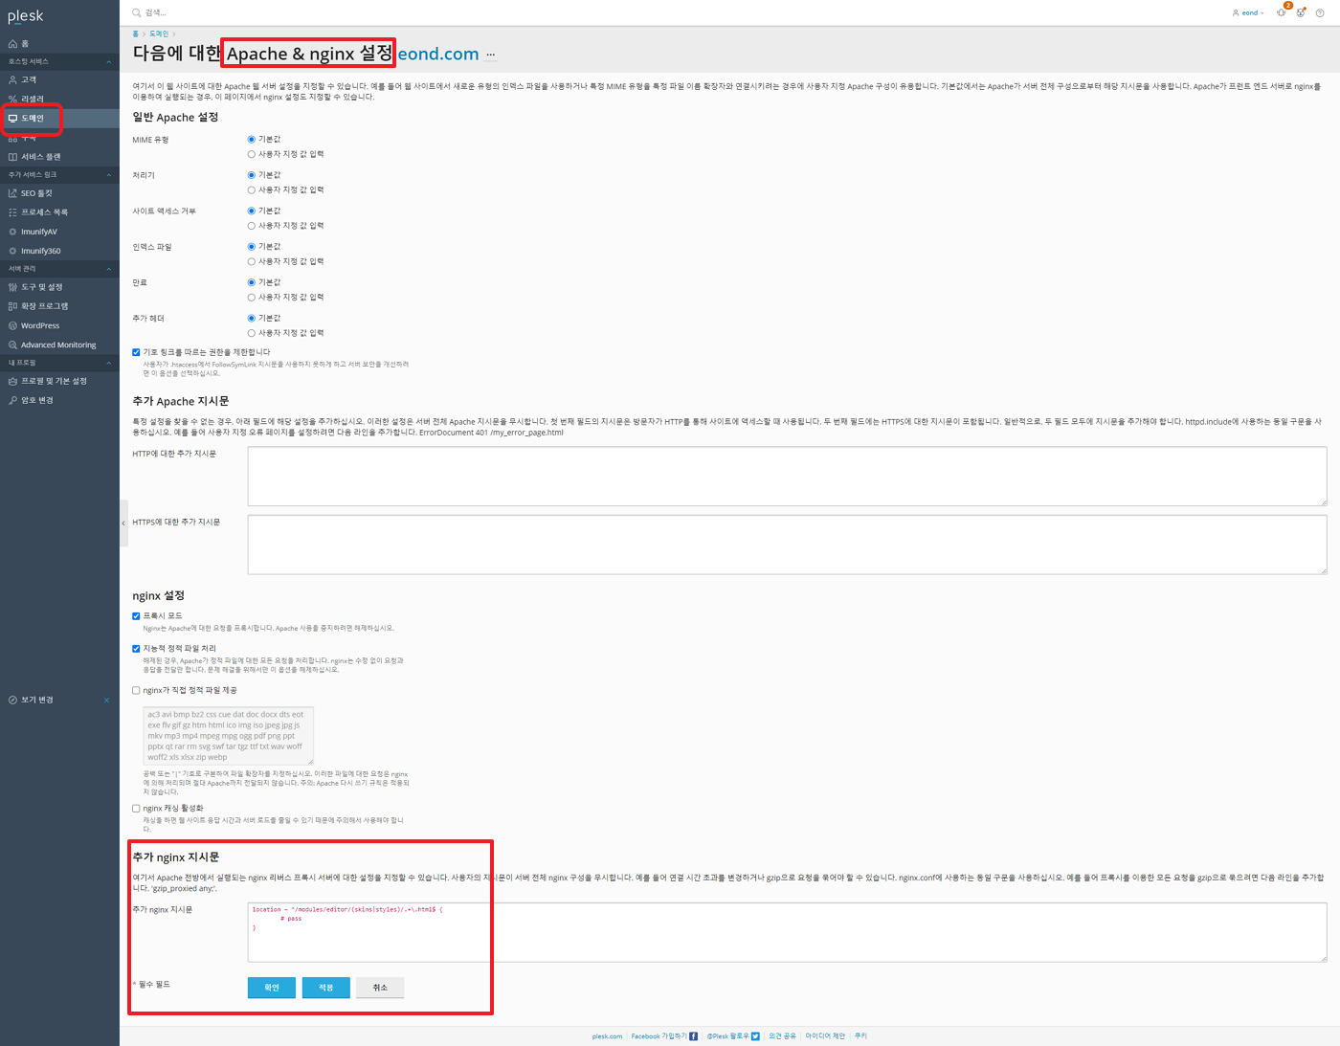Open the 의견 공유 footer link
The image size is (1340, 1046).
pyautogui.click(x=782, y=1036)
